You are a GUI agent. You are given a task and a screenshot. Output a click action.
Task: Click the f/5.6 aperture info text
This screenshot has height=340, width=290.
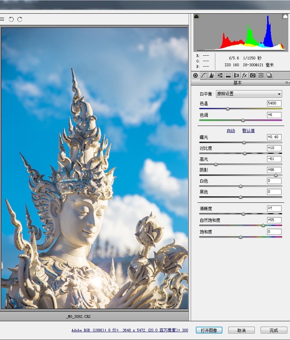(234, 58)
